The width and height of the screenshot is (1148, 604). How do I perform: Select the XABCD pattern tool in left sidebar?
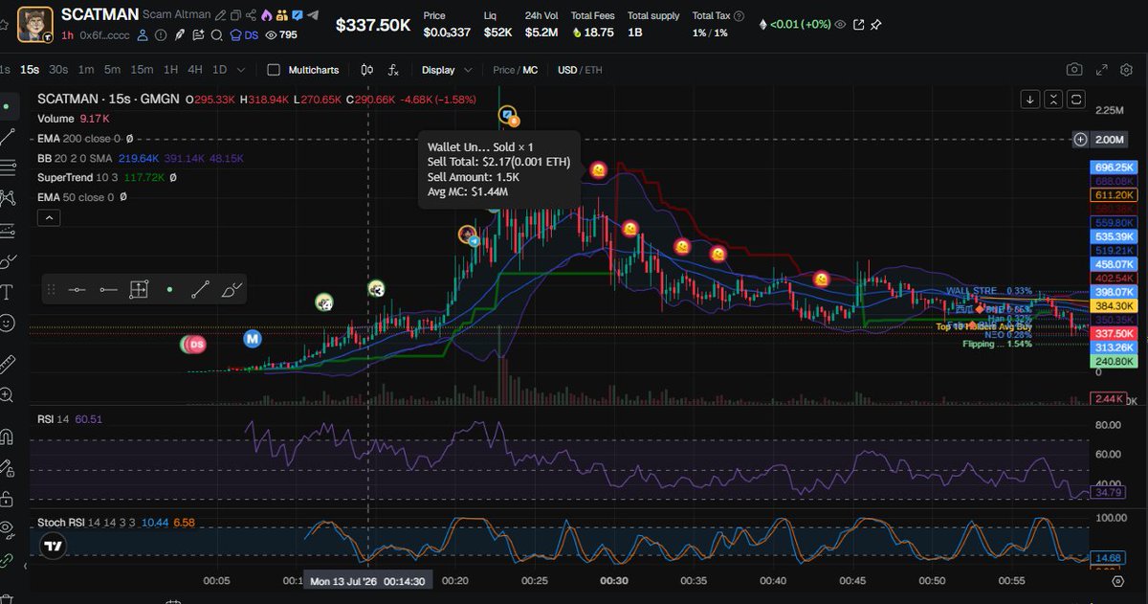pos(8,198)
